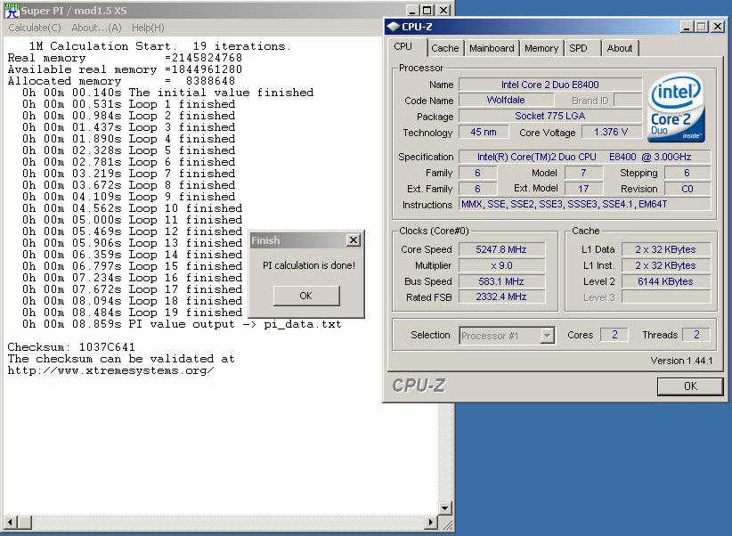Click the Level 2 value '6144 KBytes'
Screen dimensions: 732x536
(x=666, y=281)
